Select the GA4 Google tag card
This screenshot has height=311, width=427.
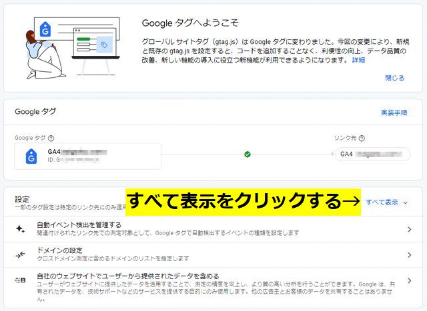click(x=87, y=156)
